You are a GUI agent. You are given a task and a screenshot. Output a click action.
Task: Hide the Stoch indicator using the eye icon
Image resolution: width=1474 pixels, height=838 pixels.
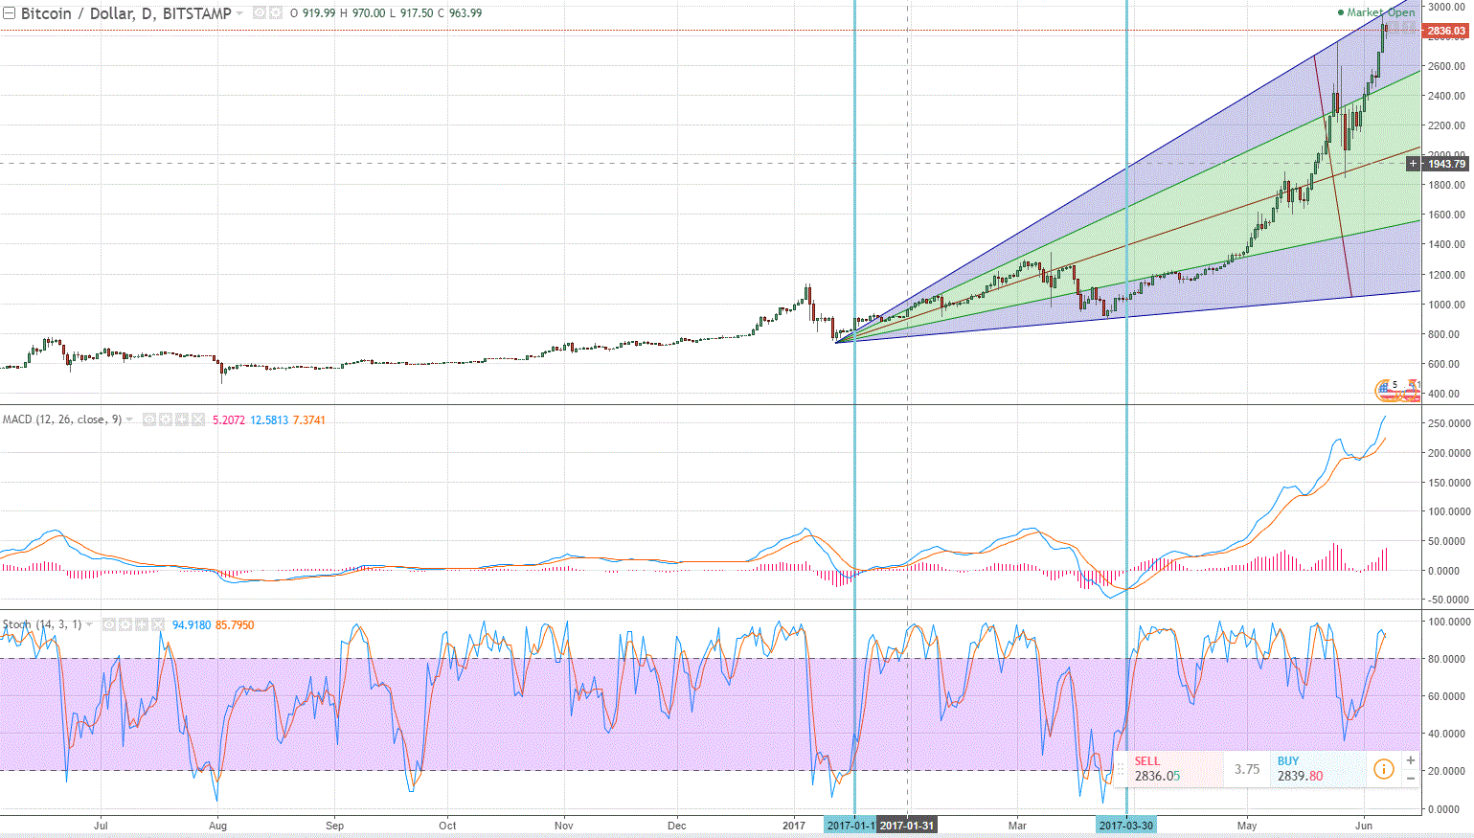click(x=109, y=624)
